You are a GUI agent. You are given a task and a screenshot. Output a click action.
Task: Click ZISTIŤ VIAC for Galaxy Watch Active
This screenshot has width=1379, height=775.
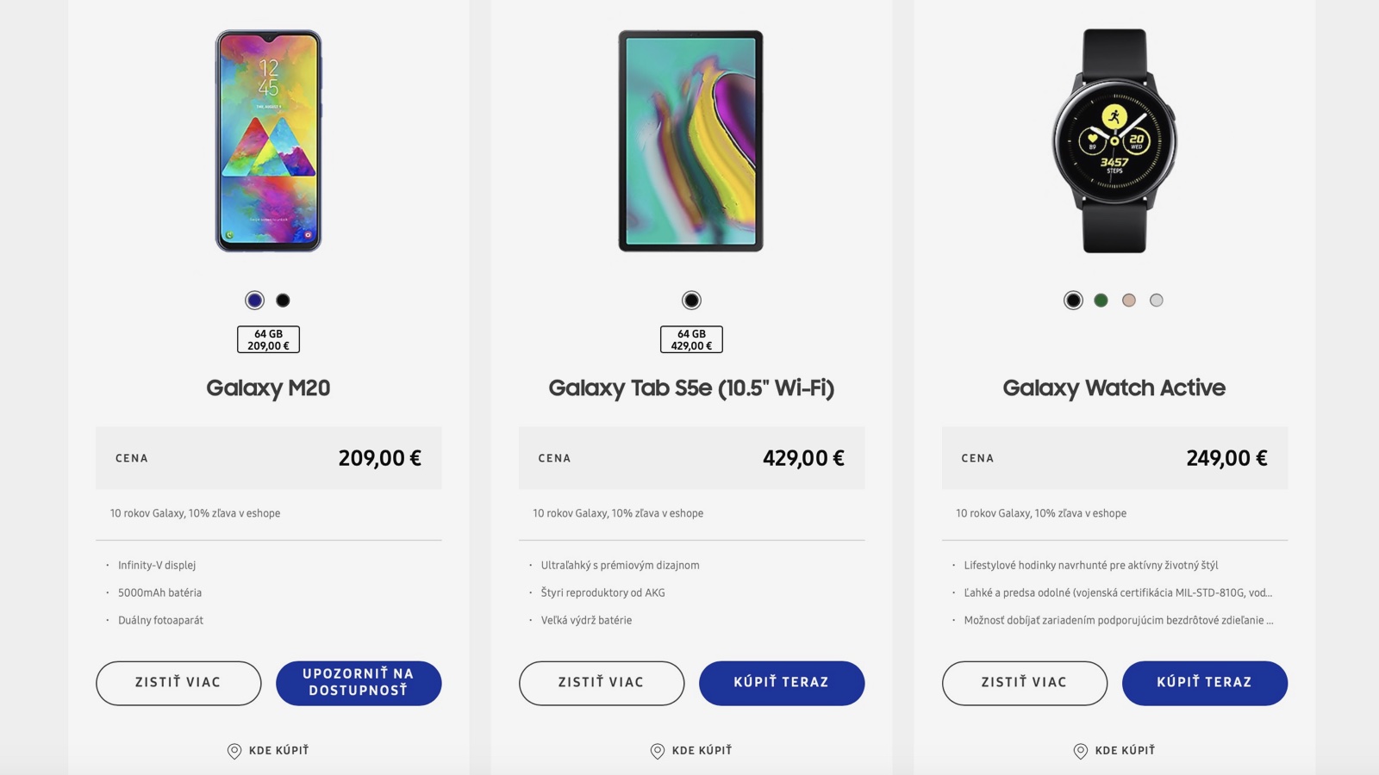tap(1026, 683)
